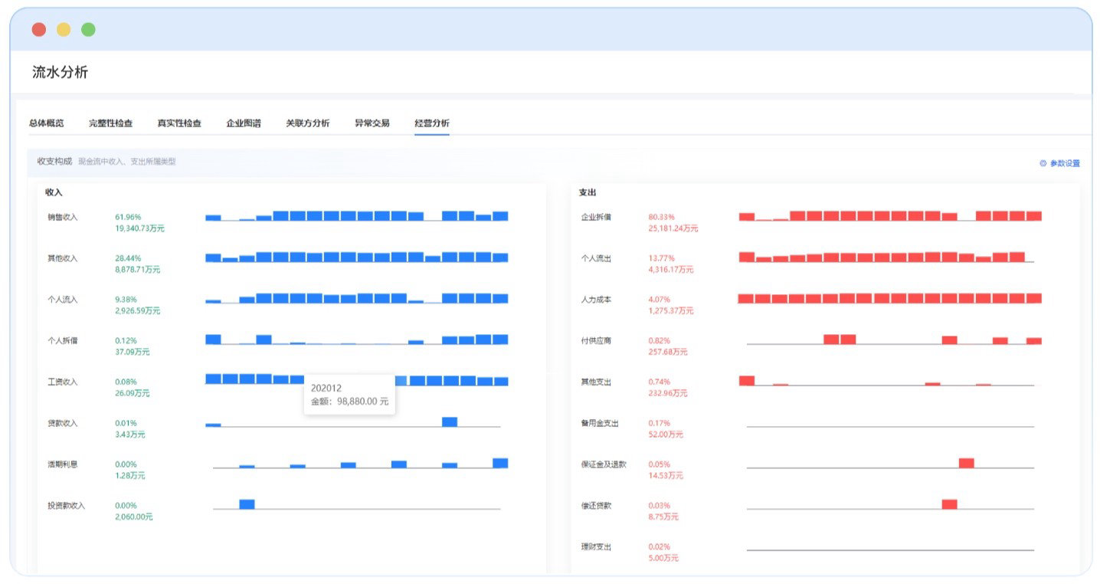This screenshot has height=584, width=1100.
Task: Click the last blue bar in 活期利息 chart
Action: pyautogui.click(x=500, y=463)
